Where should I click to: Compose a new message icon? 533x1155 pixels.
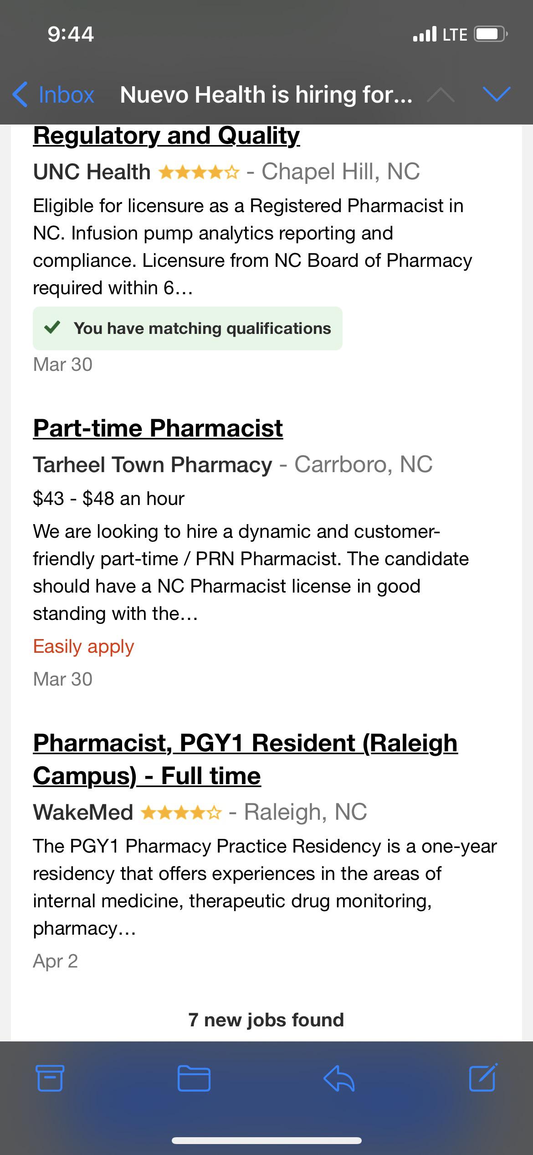tap(483, 1077)
